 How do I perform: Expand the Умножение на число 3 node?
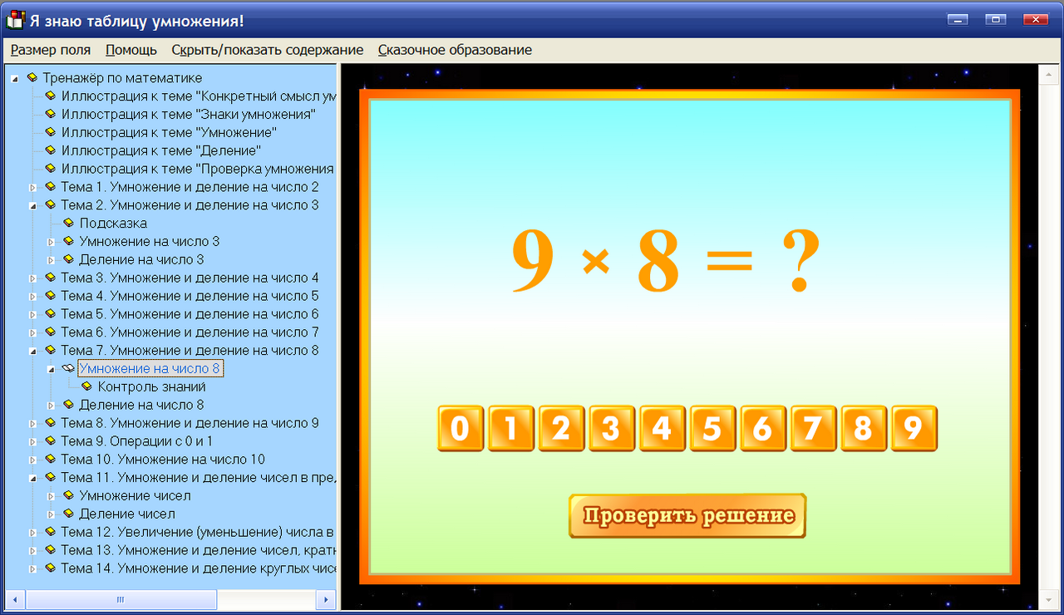(x=52, y=242)
